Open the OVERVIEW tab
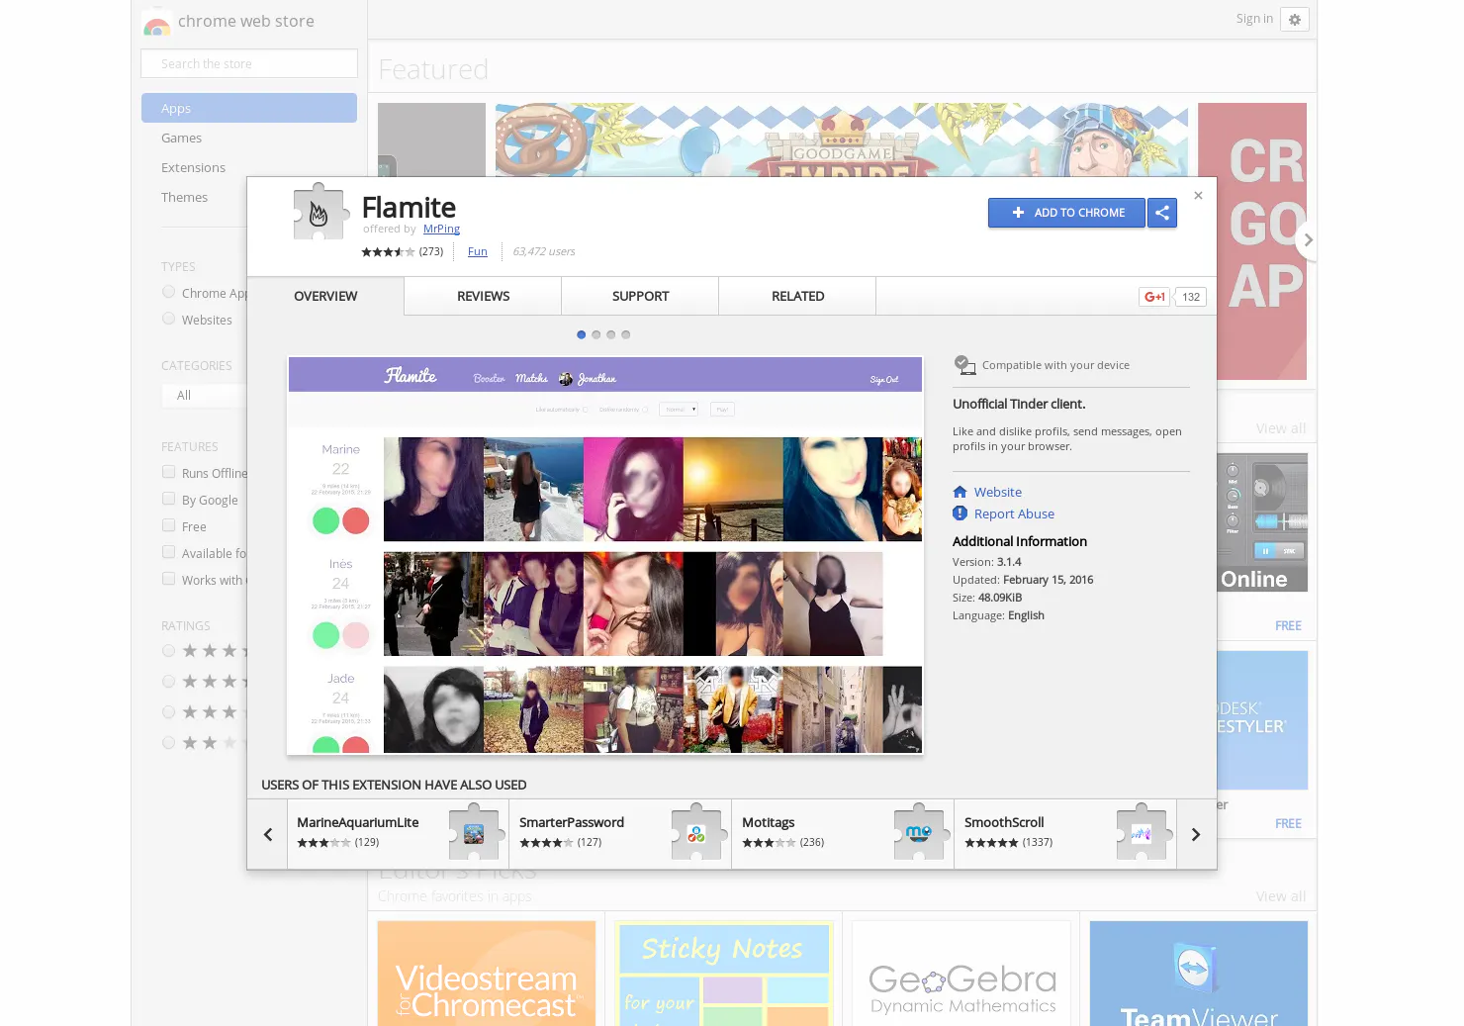Viewport: 1464px width, 1026px height. pos(325,296)
